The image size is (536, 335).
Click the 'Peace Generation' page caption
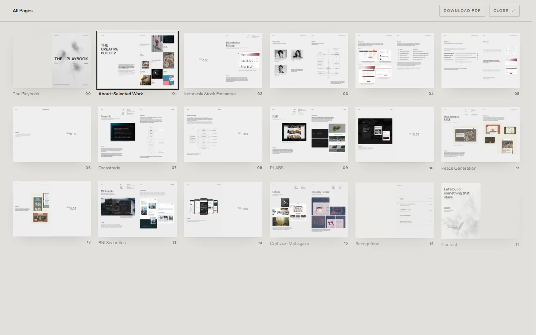(459, 168)
